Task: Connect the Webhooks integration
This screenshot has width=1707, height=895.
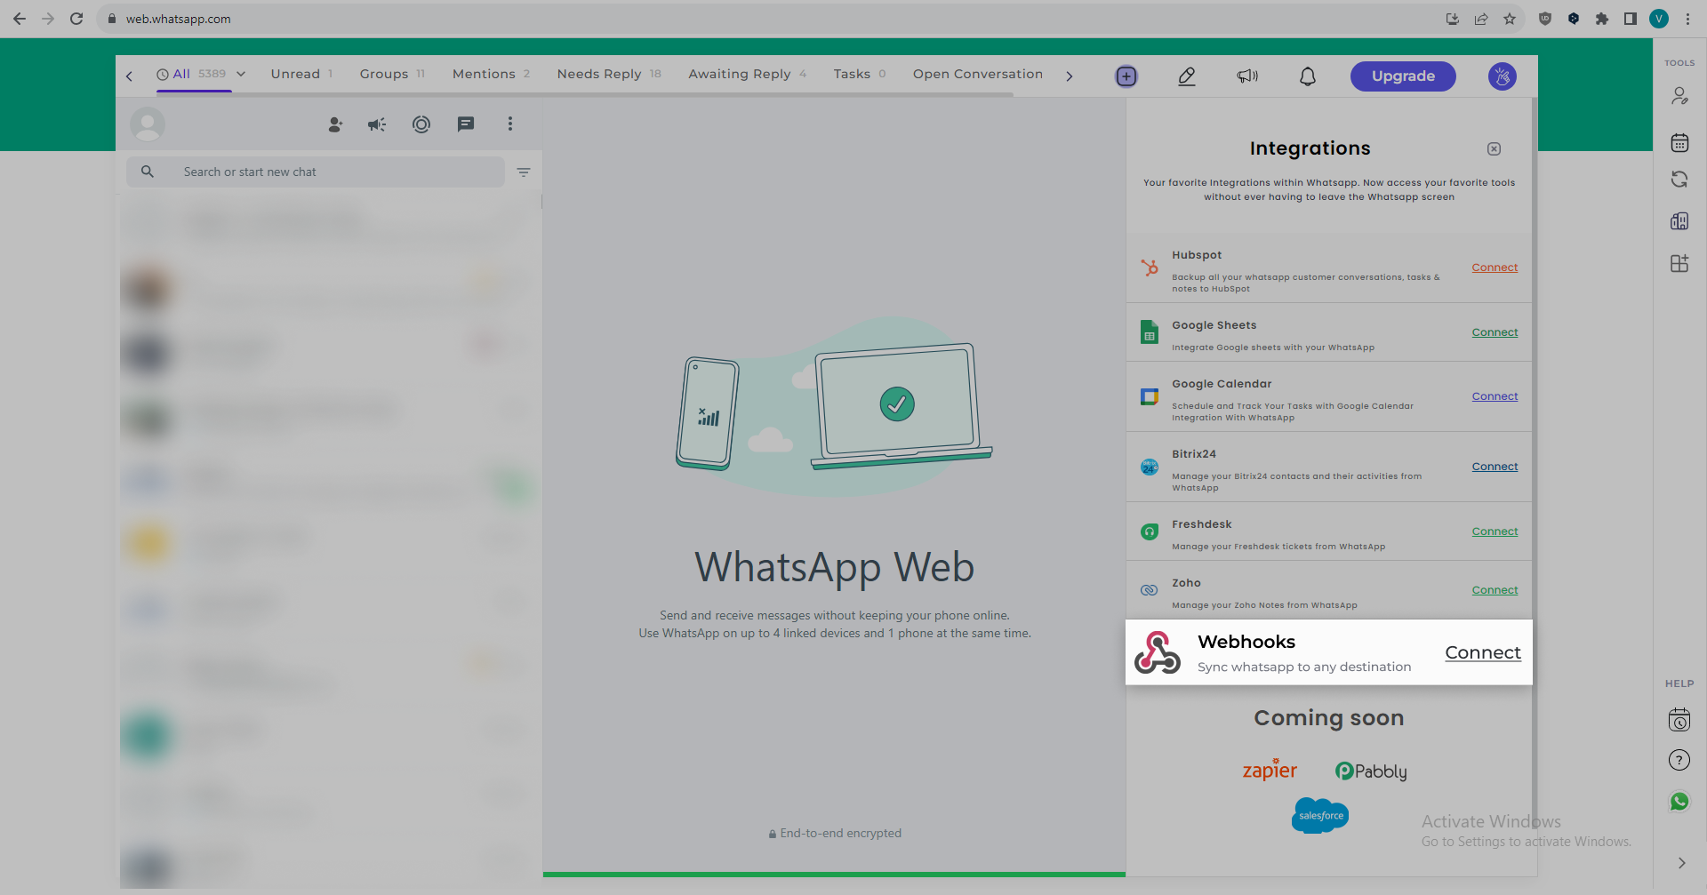Action: [1483, 652]
